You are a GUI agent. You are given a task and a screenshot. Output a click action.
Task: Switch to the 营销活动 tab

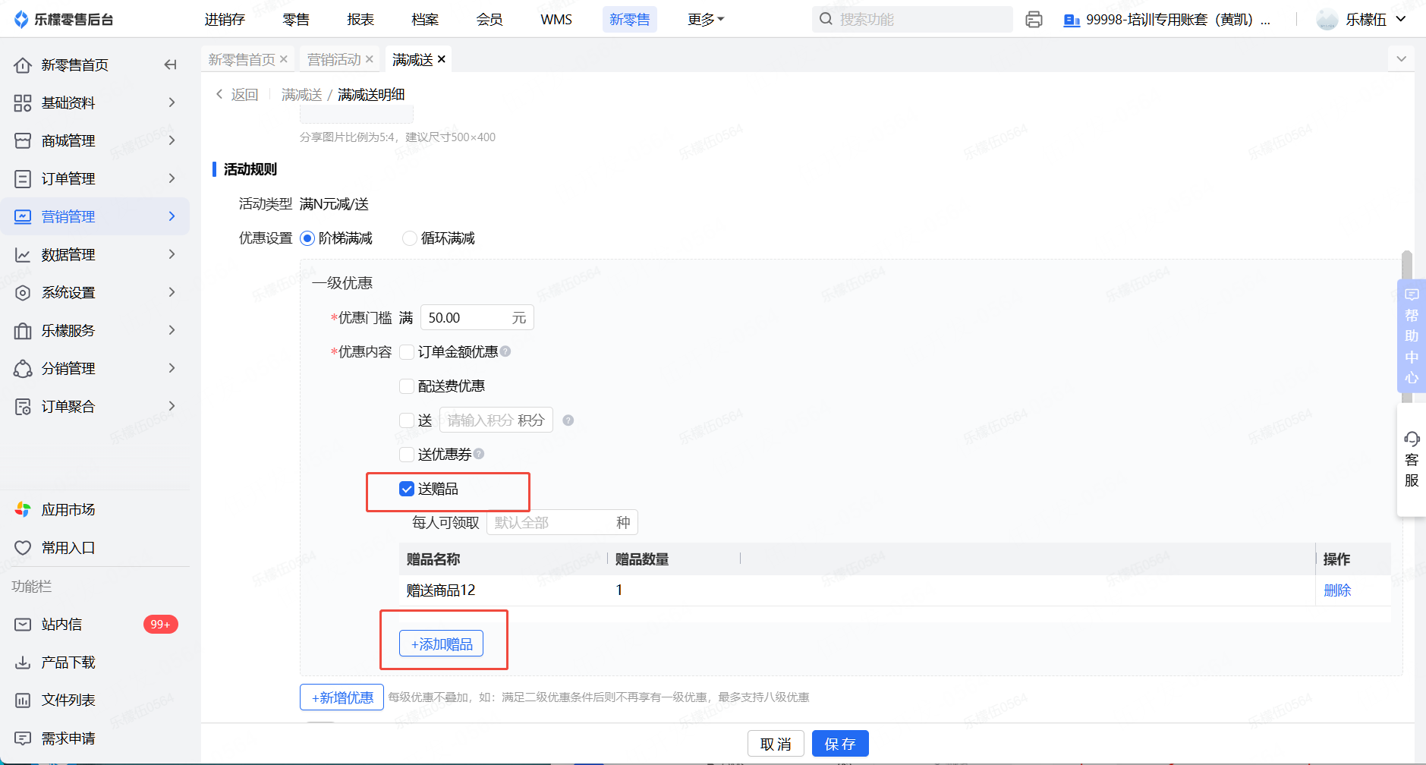pyautogui.click(x=334, y=59)
